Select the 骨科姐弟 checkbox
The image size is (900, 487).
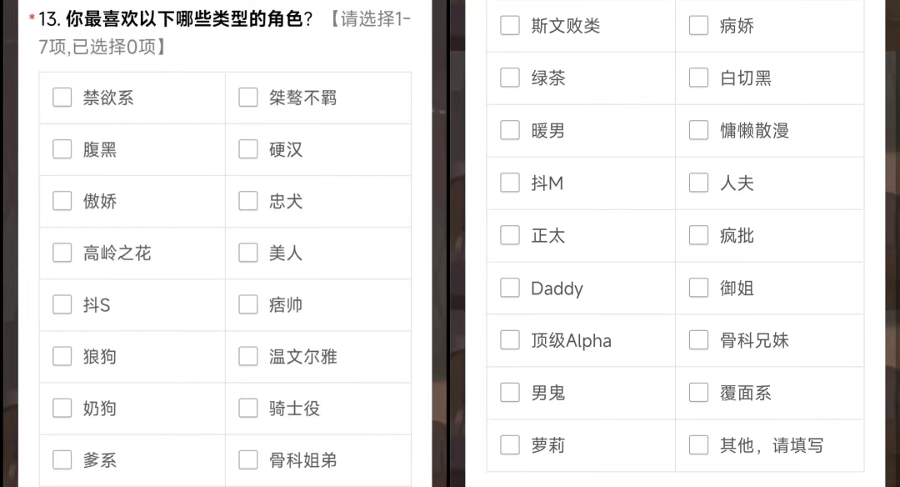coord(248,459)
